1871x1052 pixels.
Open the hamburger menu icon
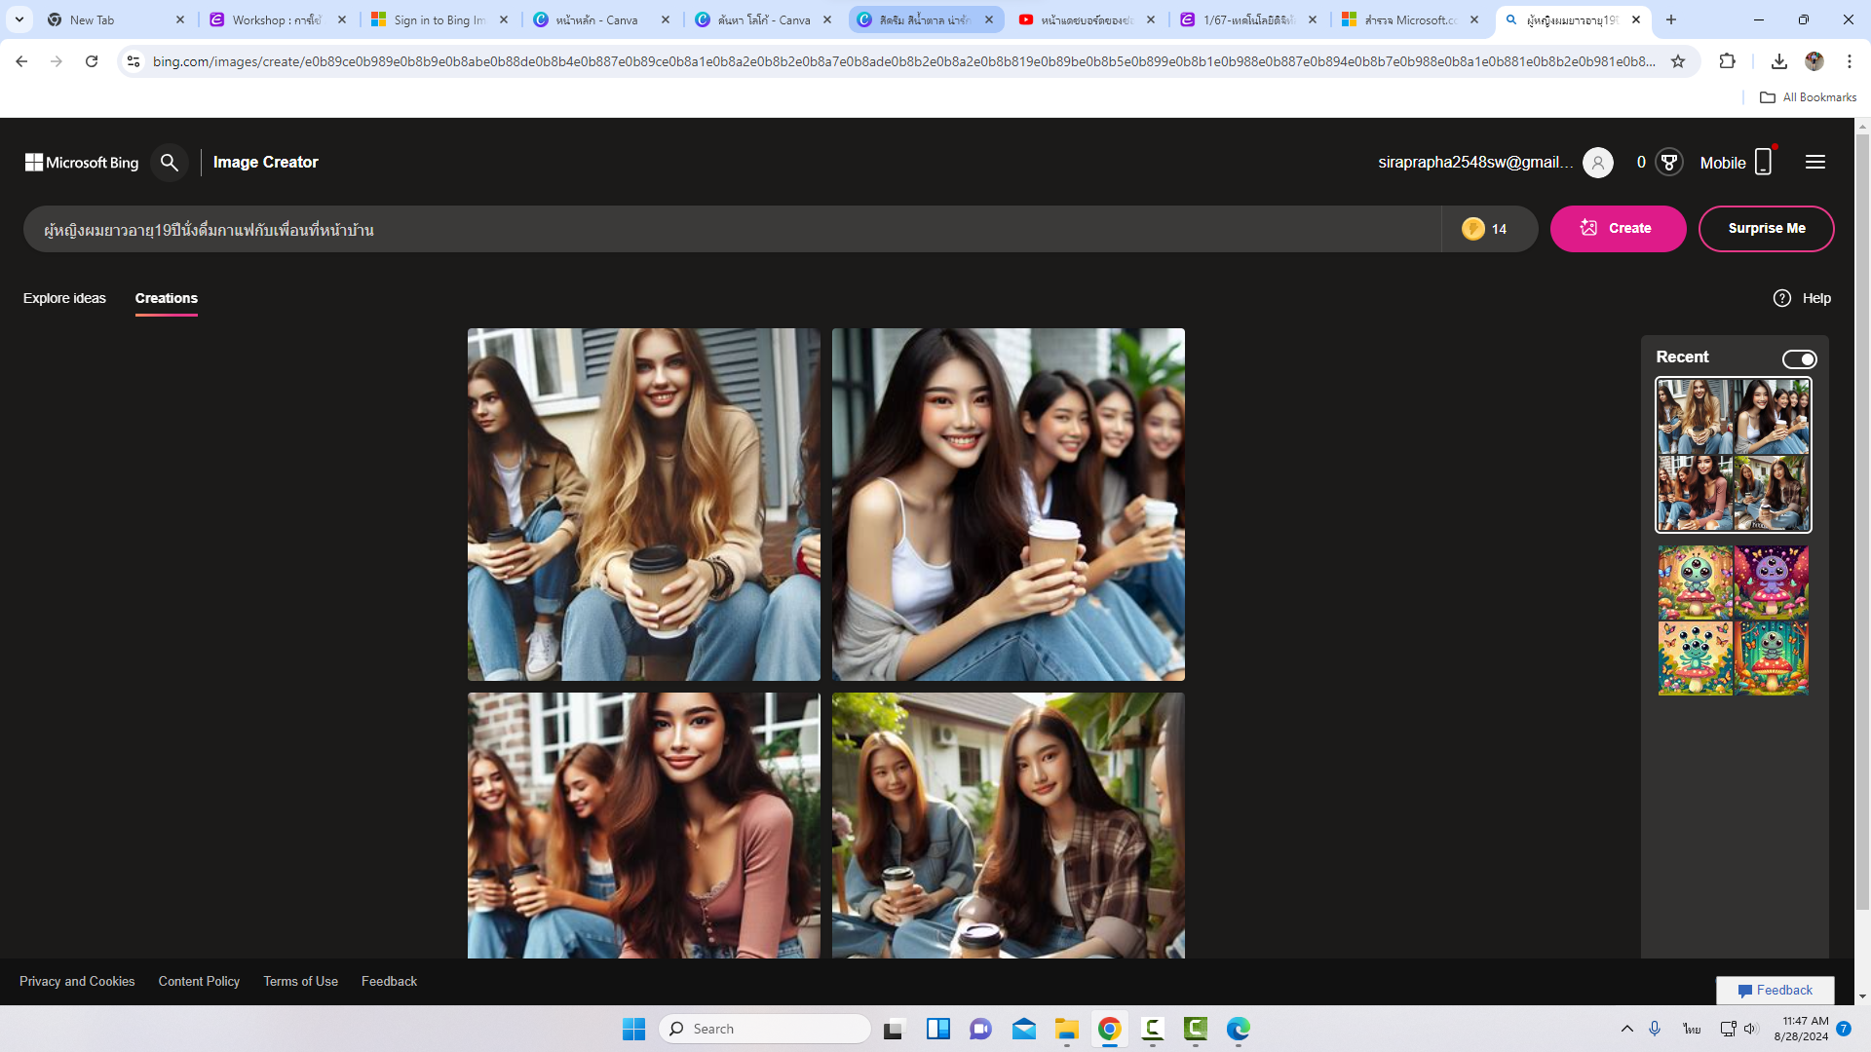tap(1814, 163)
